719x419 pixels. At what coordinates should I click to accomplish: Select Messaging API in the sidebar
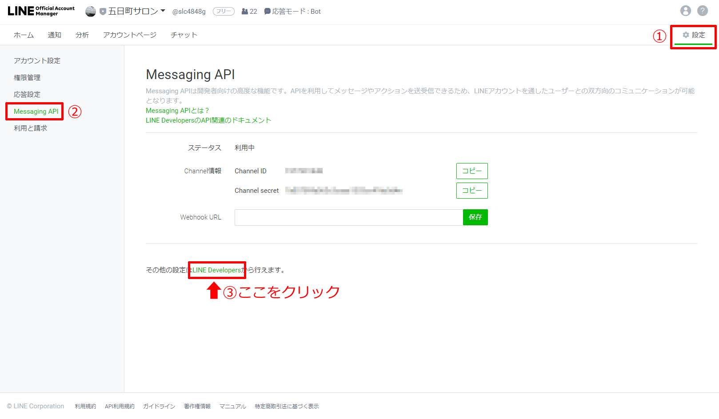[36, 112]
